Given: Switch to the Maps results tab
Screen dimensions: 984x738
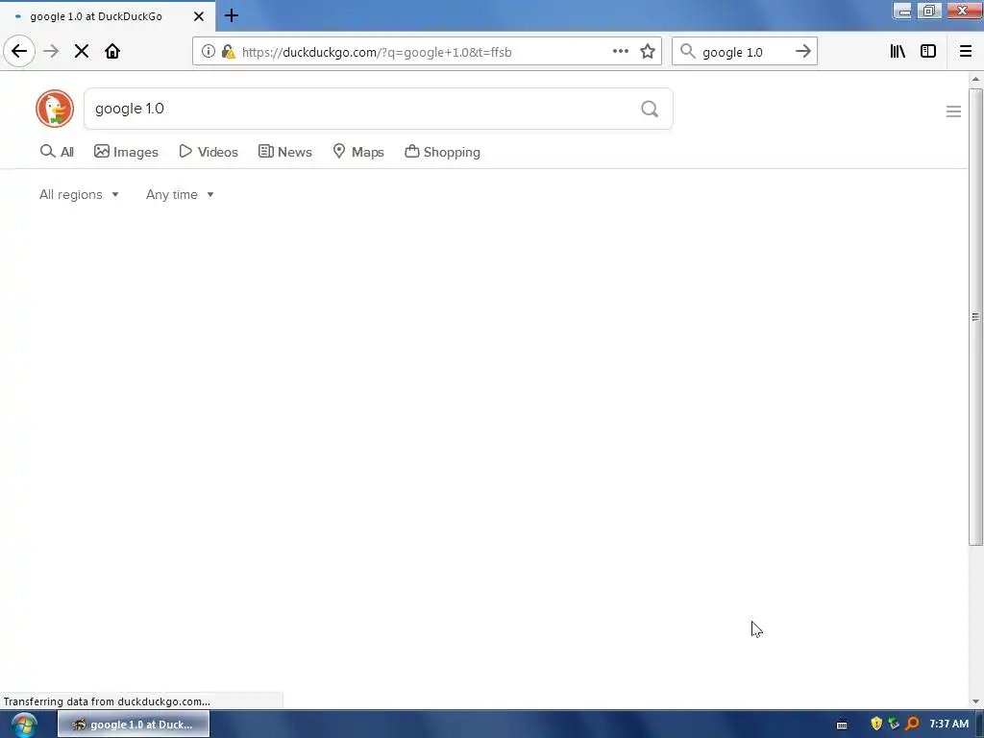Looking at the screenshot, I should (358, 152).
